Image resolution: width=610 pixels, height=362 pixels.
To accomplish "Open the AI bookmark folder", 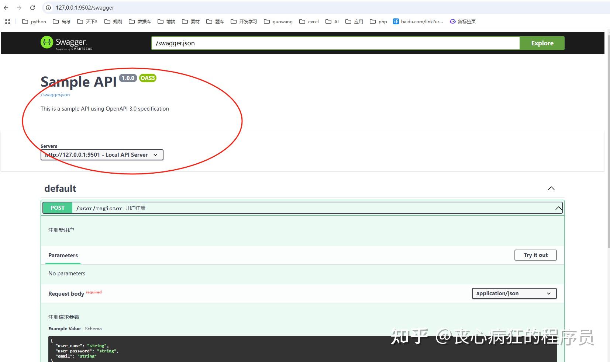I will 332,21.
